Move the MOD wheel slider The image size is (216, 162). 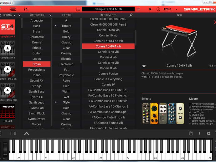[x=5, y=149]
